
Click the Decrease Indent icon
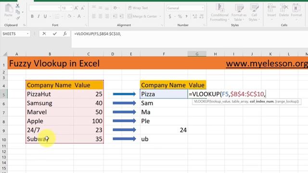click(x=115, y=16)
